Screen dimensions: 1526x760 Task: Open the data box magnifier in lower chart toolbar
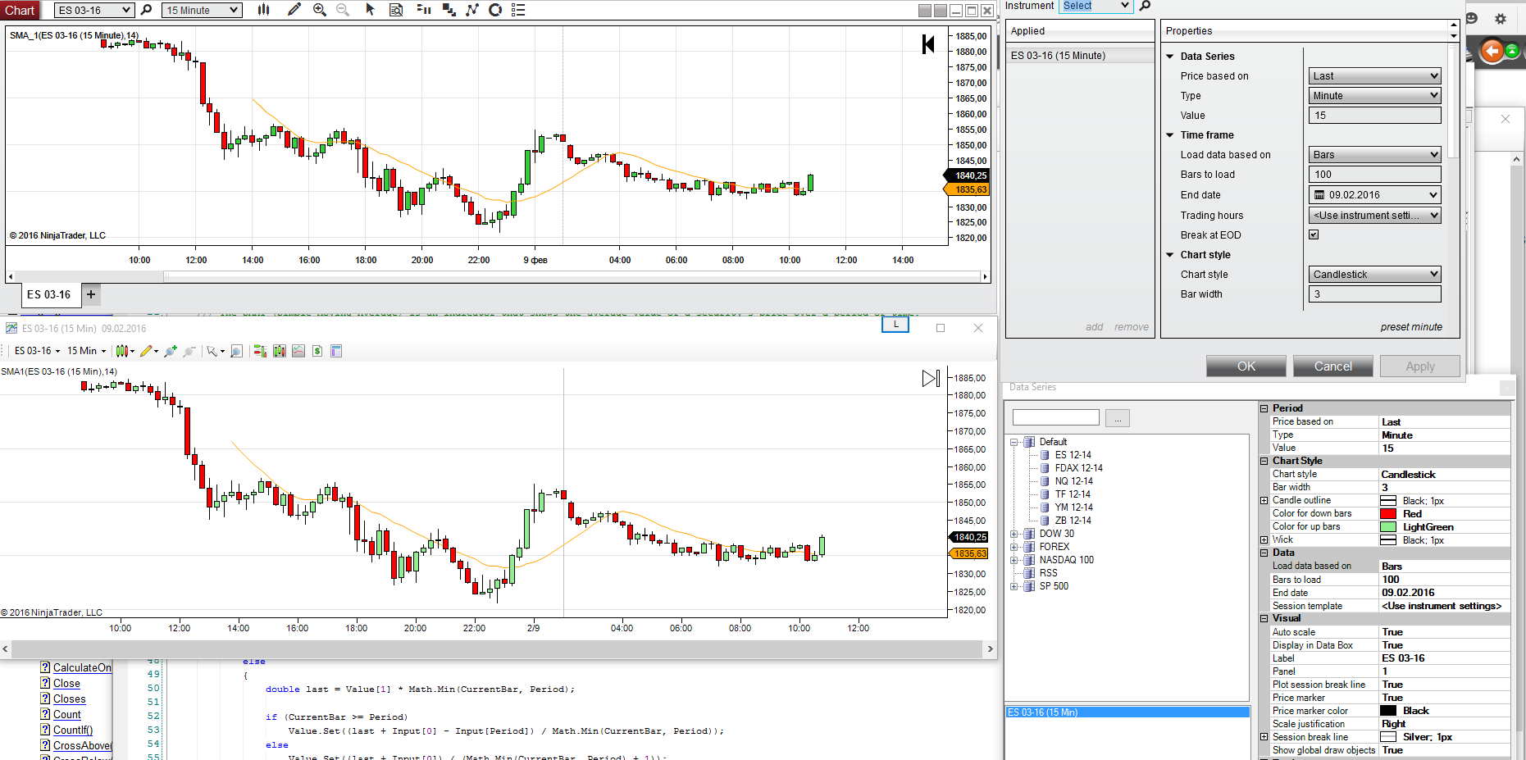(x=236, y=351)
